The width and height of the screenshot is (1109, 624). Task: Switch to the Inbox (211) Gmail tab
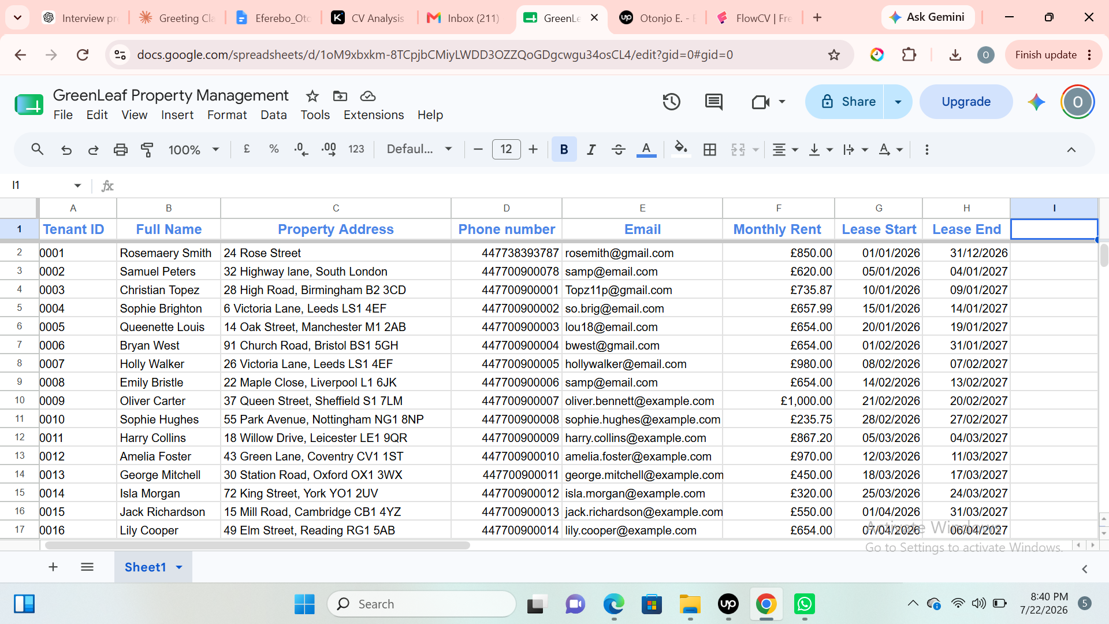(464, 18)
